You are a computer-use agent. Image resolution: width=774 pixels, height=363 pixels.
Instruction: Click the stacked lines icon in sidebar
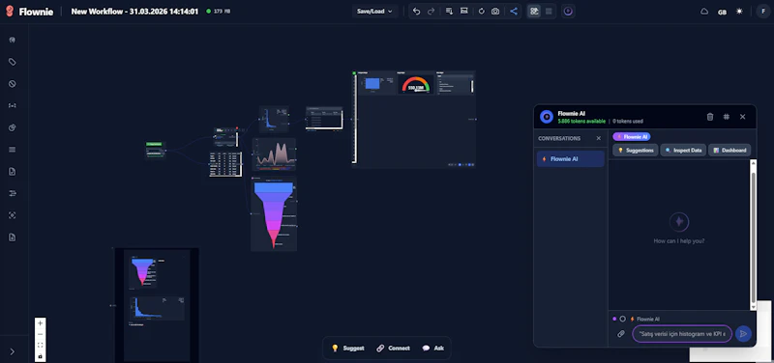13,150
